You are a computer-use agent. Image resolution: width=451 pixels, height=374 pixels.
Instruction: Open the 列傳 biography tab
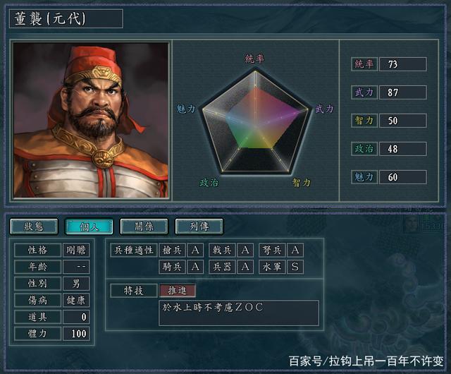coord(199,227)
